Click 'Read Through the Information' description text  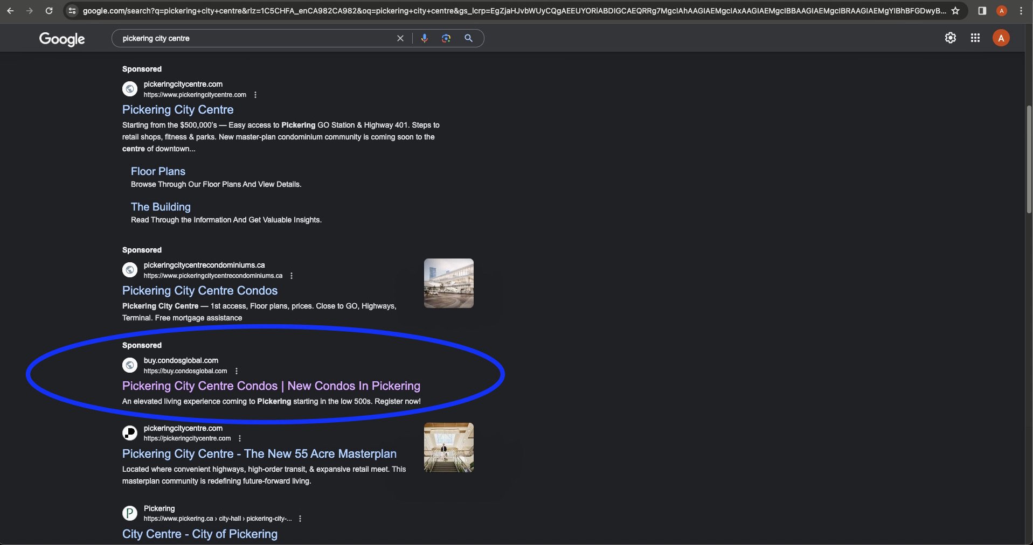pyautogui.click(x=226, y=220)
